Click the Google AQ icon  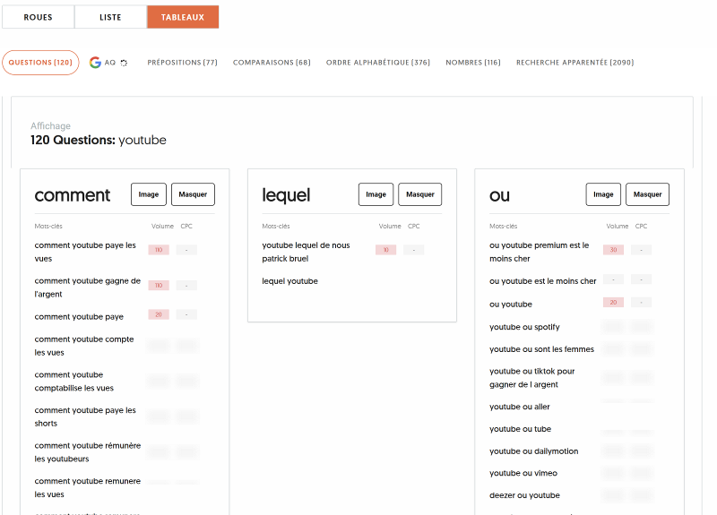tap(95, 62)
